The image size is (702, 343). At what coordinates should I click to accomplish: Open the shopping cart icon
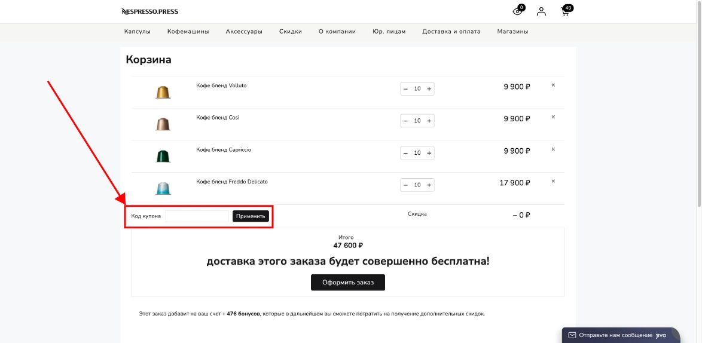point(566,11)
